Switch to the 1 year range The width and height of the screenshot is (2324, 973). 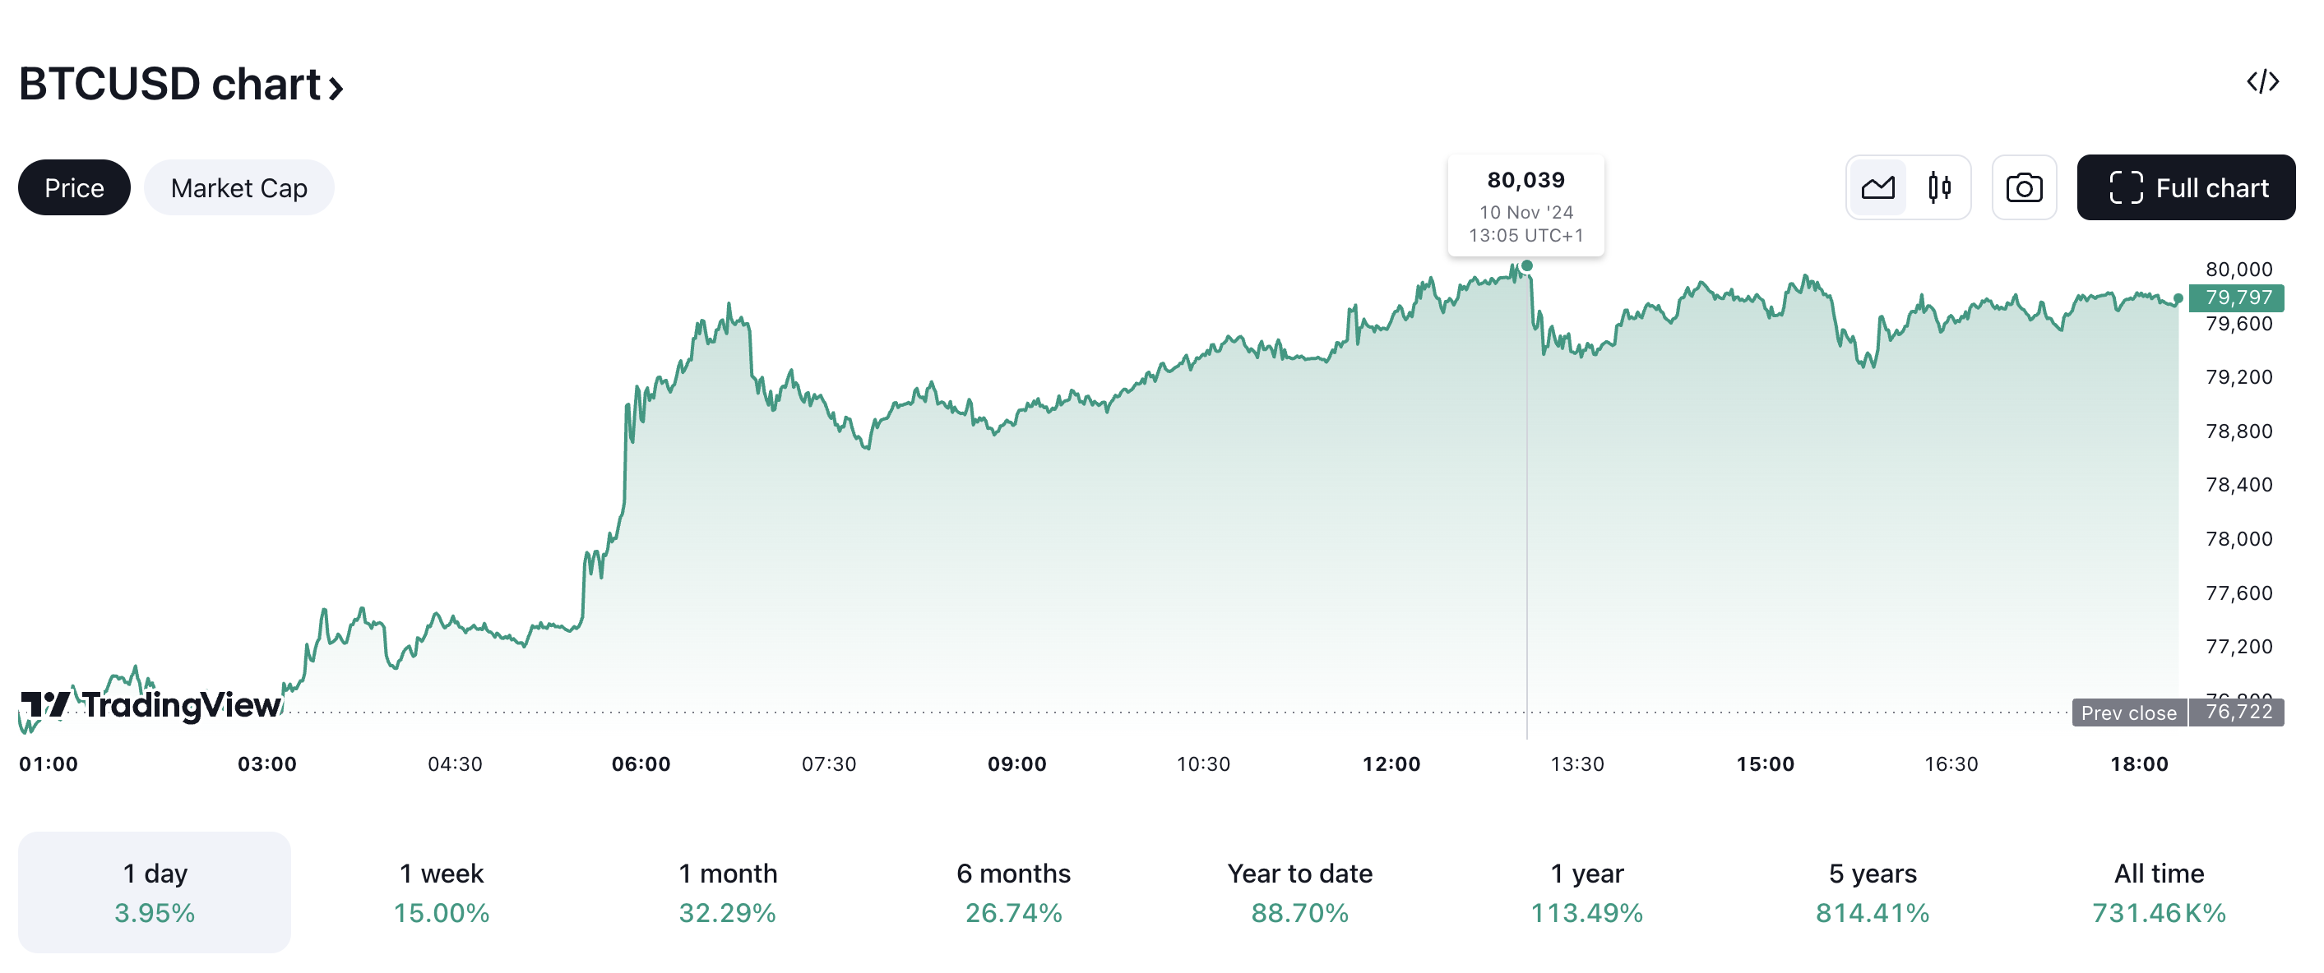(x=1586, y=892)
